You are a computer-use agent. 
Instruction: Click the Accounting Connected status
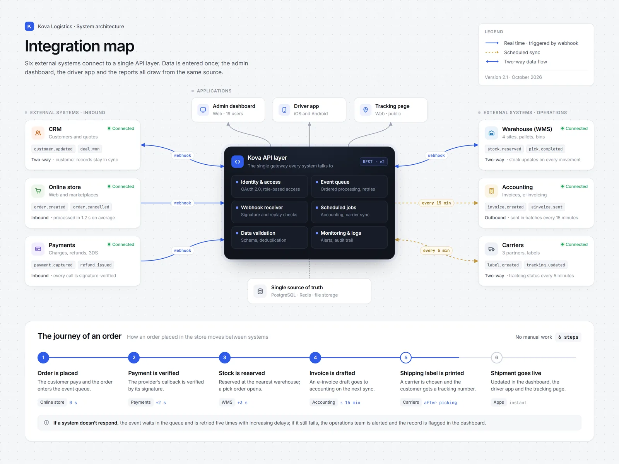pyautogui.click(x=575, y=186)
